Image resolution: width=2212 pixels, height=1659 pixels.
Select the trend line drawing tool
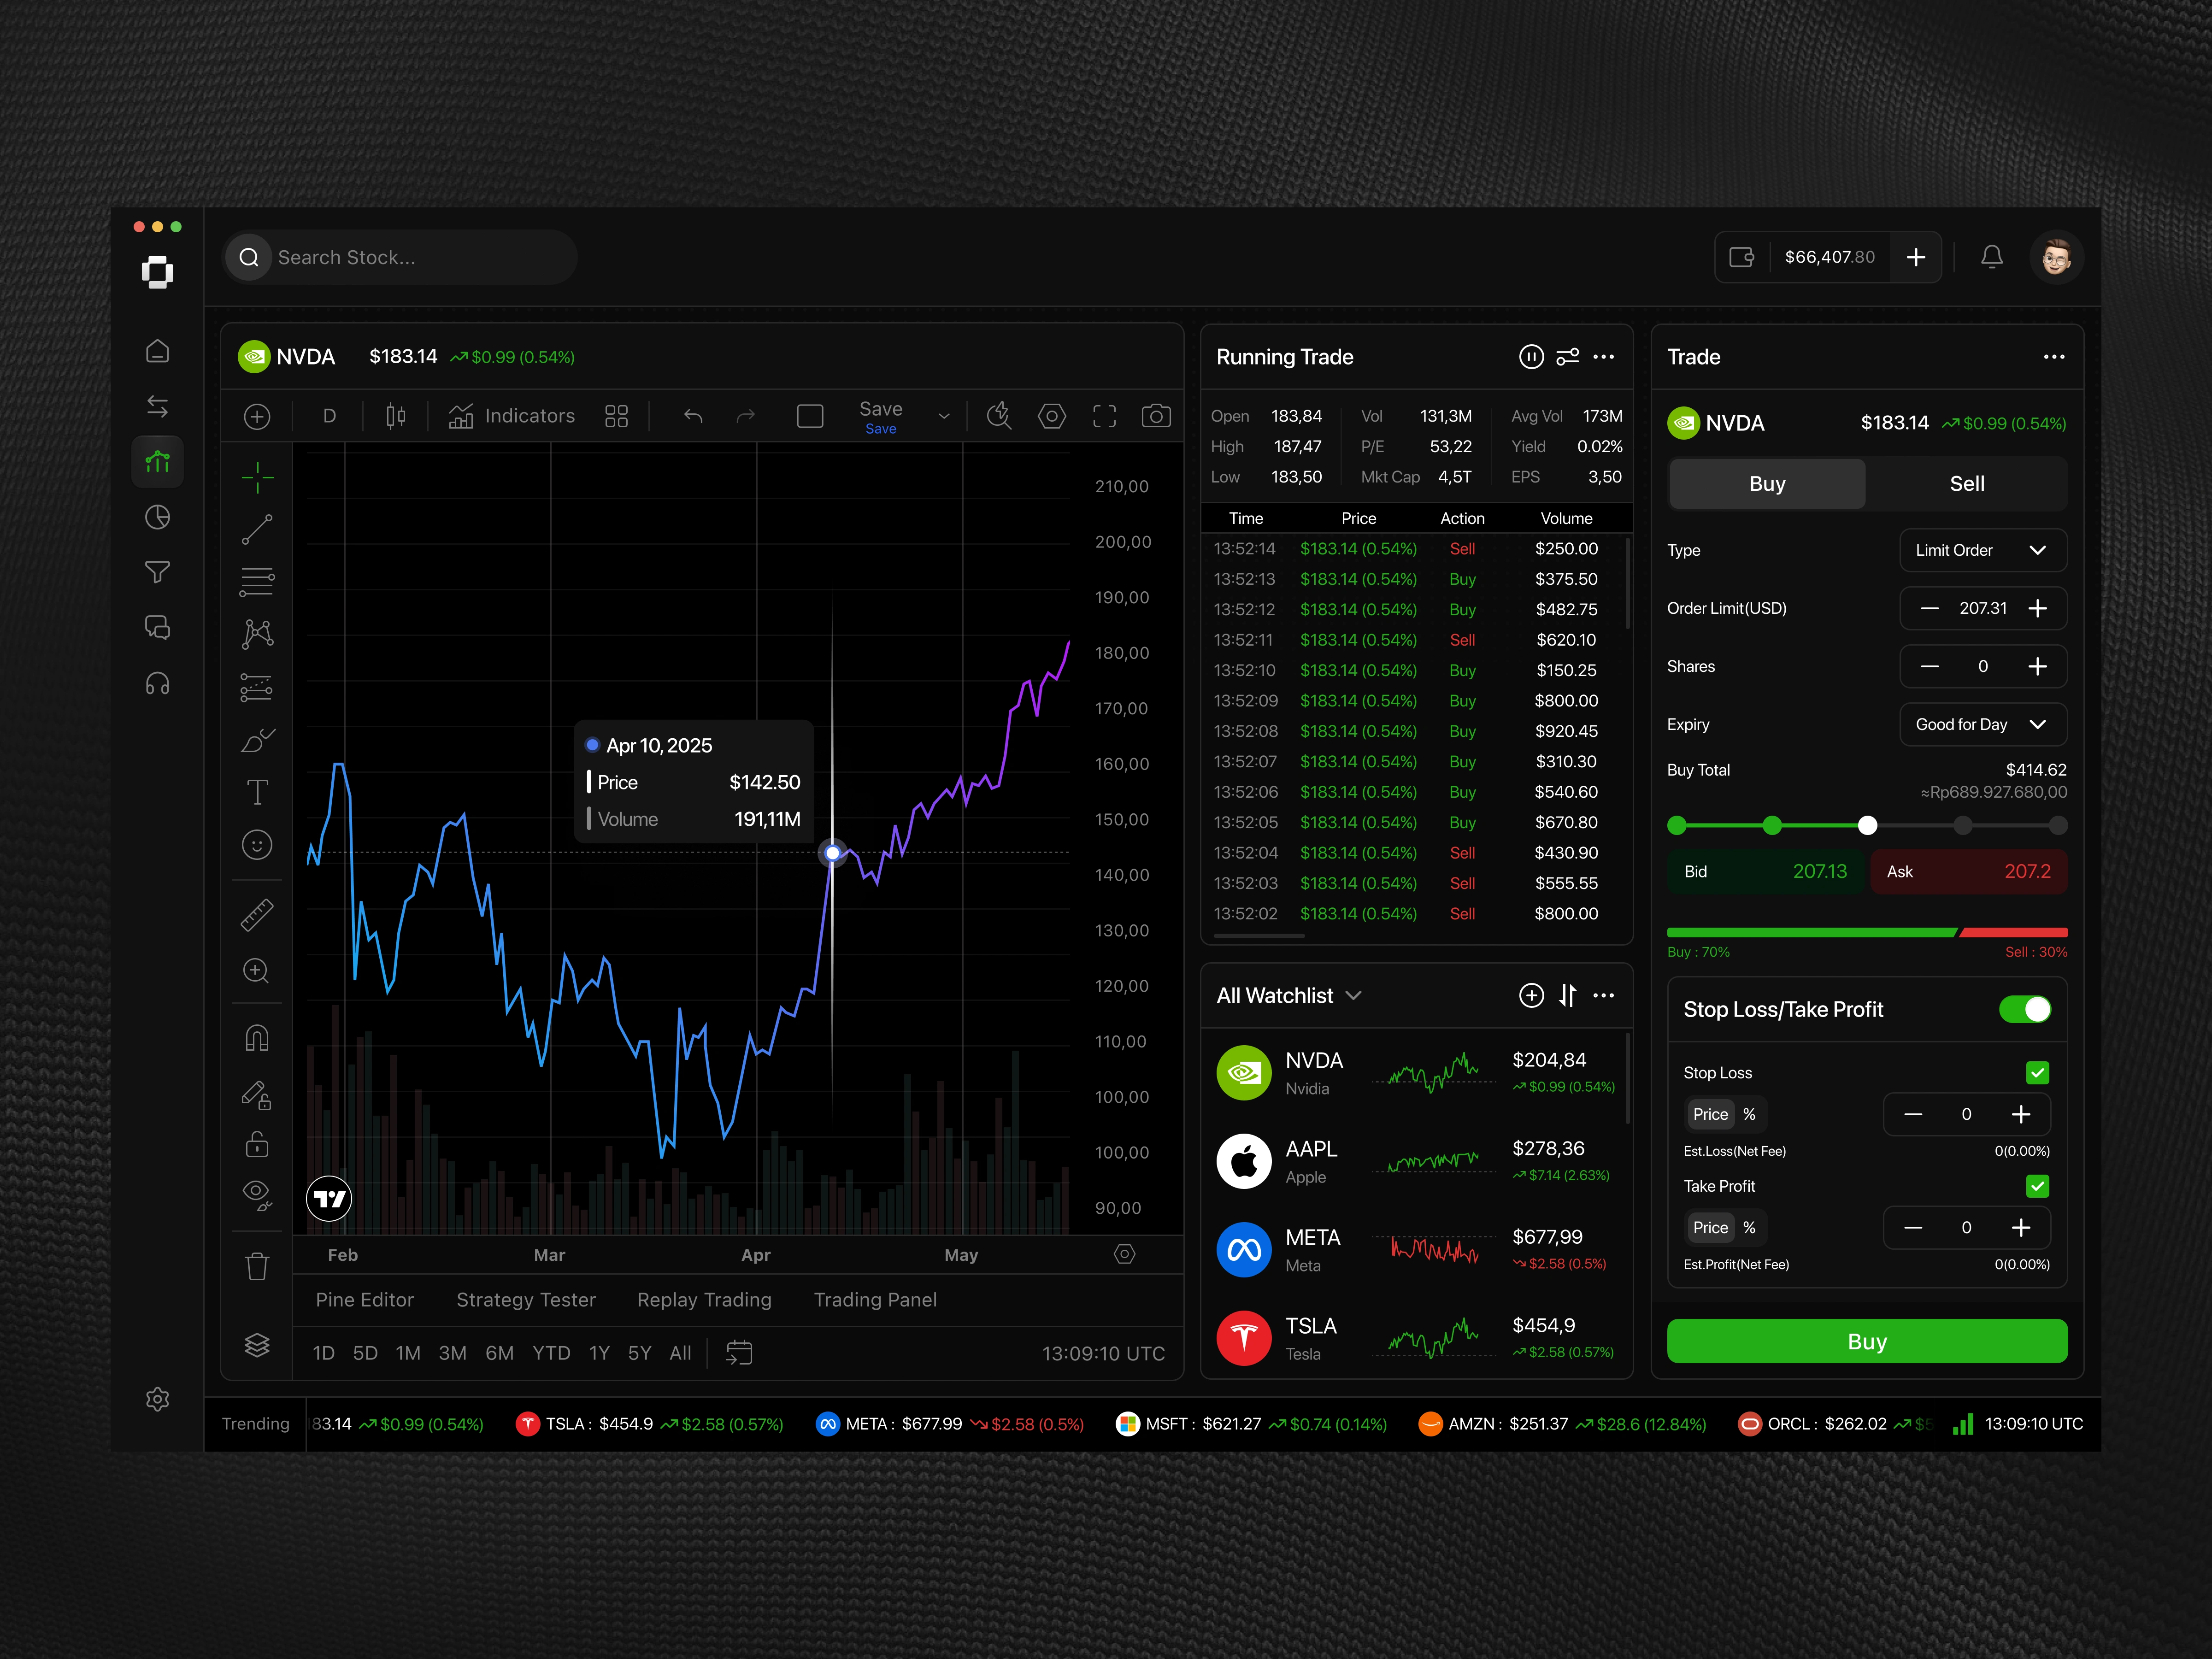point(257,530)
